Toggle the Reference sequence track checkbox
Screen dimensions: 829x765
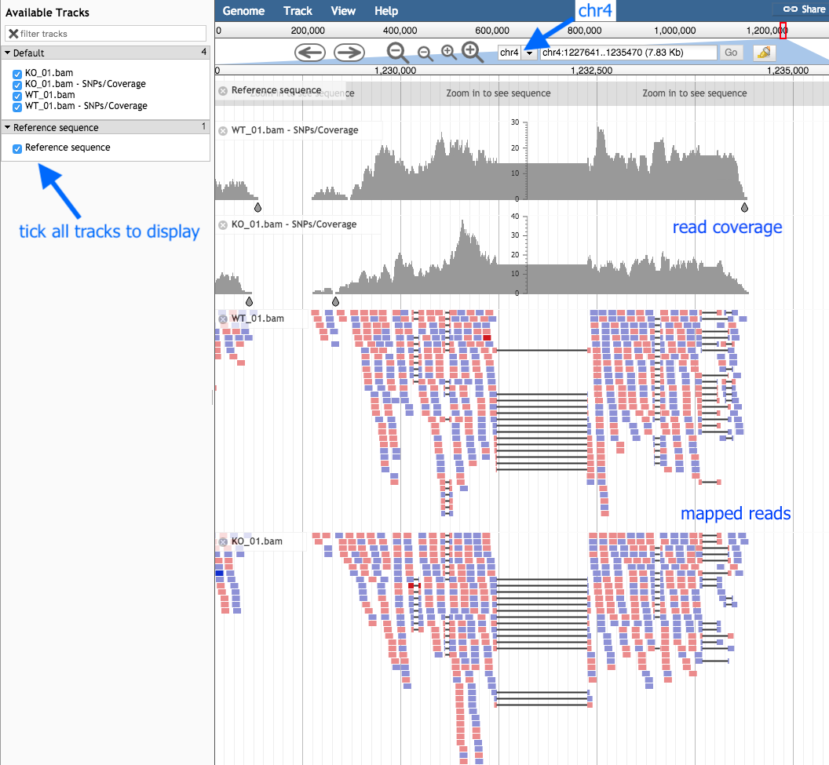pos(17,148)
